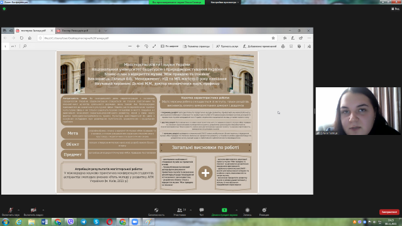Expand video options arrow next to camera

[x=43, y=210]
